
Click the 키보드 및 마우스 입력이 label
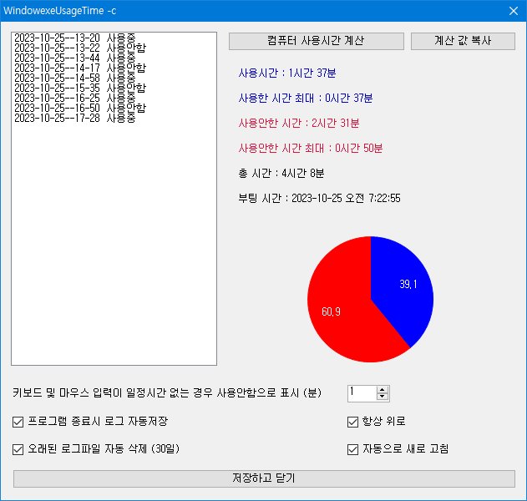(167, 392)
